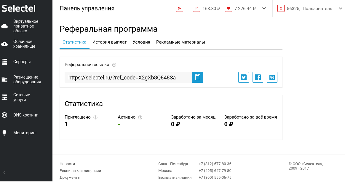Collapse the sidebar with left chevron
The height and width of the screenshot is (182, 345).
pos(4,173)
